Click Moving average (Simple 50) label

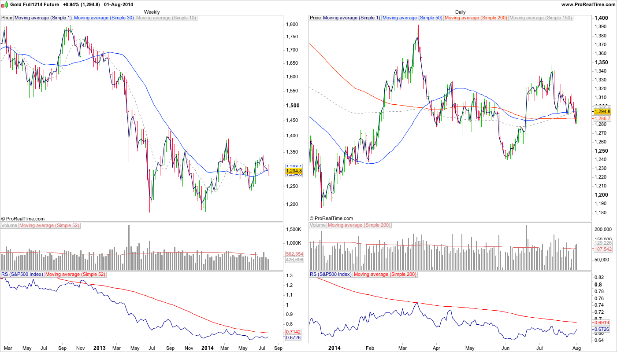pos(412,18)
